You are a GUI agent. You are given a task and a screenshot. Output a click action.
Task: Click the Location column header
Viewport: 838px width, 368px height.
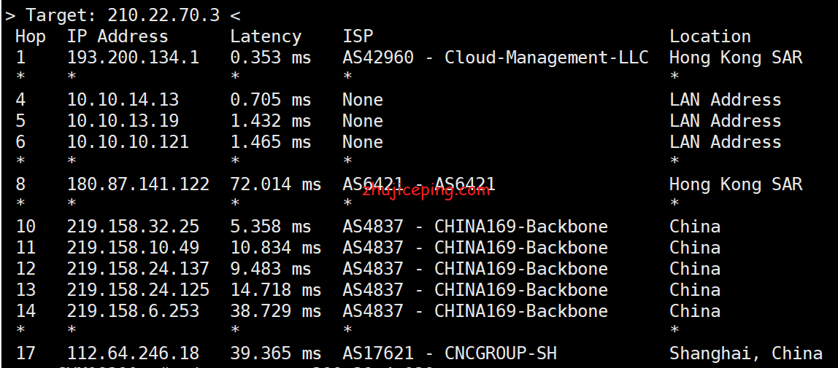(710, 36)
